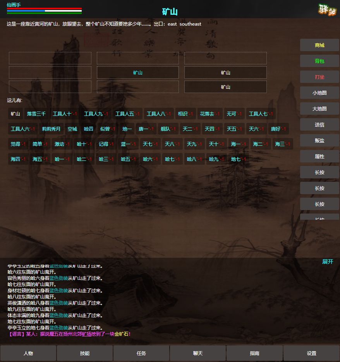
Task: Select player 海三
Action: tap(282, 144)
